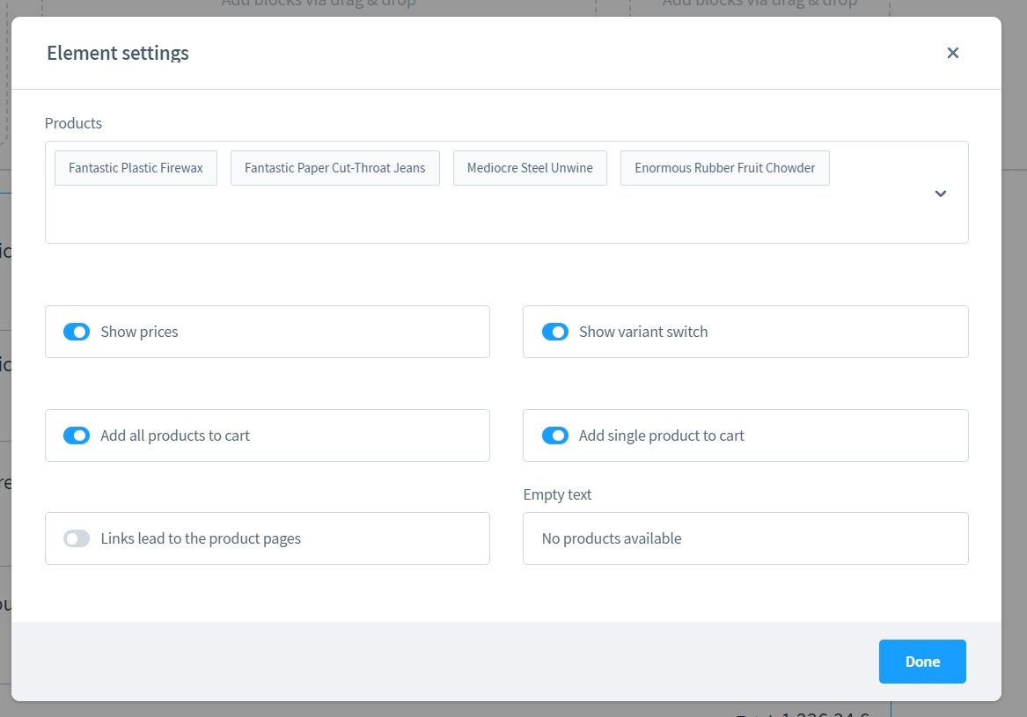Click the Fantastic Paper Cut-Throat Jeans tag
Screen dimensions: 1027x717
point(334,168)
